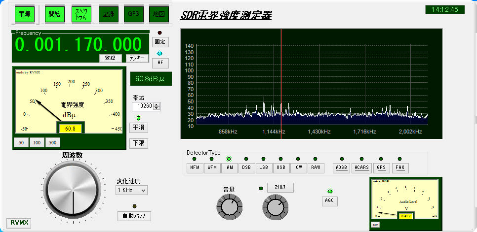Image resolution: width=477 pixels, height=232 pixels.
Task: Decrease 帯域 bandwidth with down spinner arrow
Action: (157, 108)
